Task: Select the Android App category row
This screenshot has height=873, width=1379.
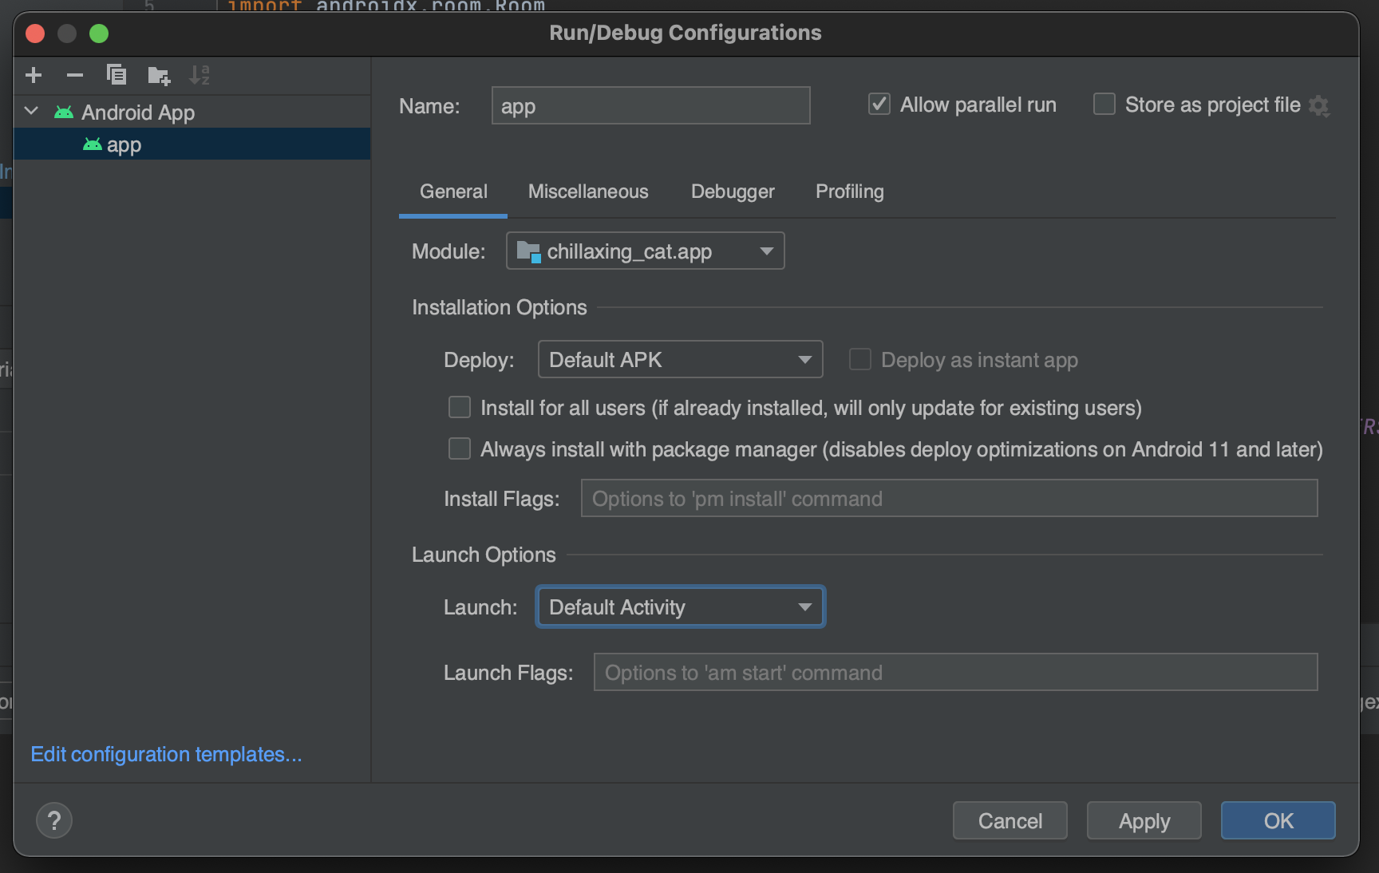Action: pyautogui.click(x=192, y=112)
